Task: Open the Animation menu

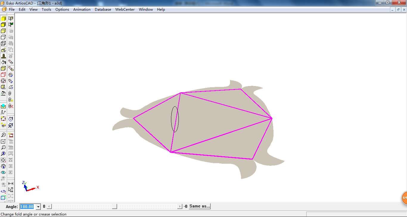Action: click(x=82, y=10)
